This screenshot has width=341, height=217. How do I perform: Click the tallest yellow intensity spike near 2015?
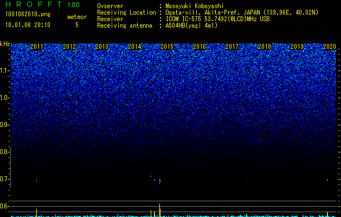point(160,210)
